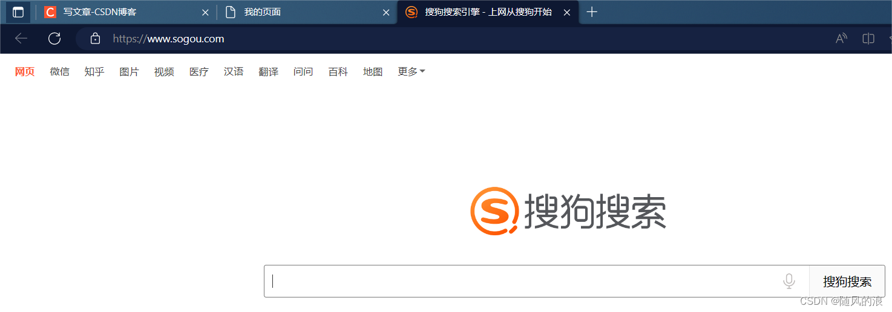Screen dimensions: 892x312
Task: Select the 网页 category
Action: (25, 71)
